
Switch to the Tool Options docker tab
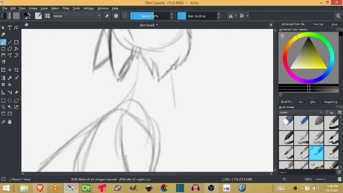(319, 24)
